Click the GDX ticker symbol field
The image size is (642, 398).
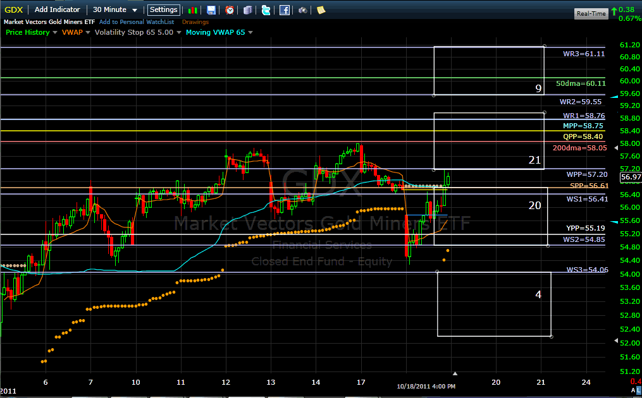click(x=13, y=10)
